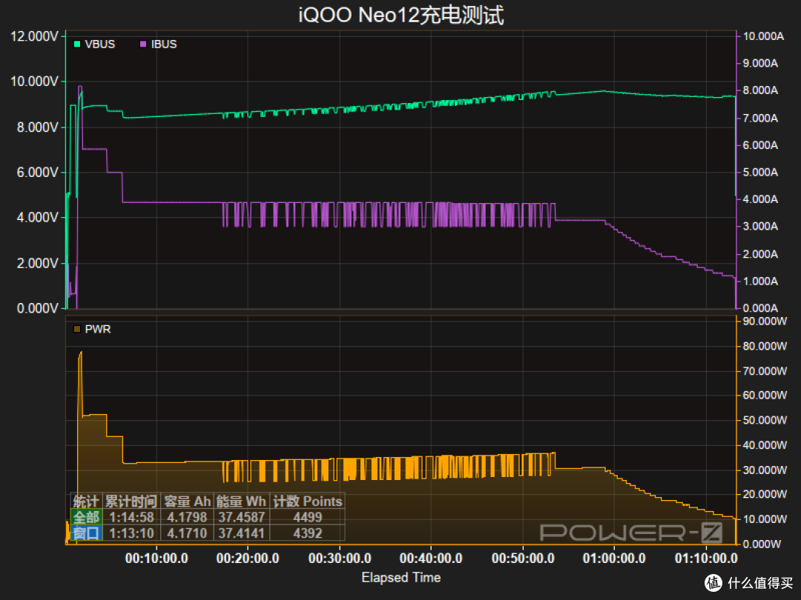
Task: Click the 8.000V voltage axis label
Action: 37,127
